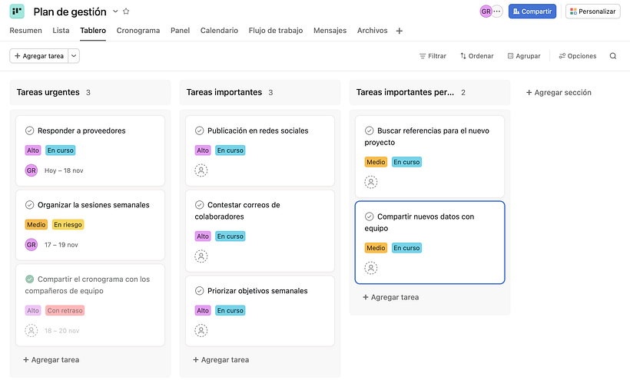Viewport: 630px width, 380px height.
Task: Mark Responder a proveedores complete
Action: click(x=29, y=131)
